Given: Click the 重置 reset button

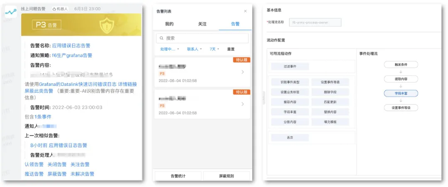Looking at the screenshot, I should click(231, 49).
